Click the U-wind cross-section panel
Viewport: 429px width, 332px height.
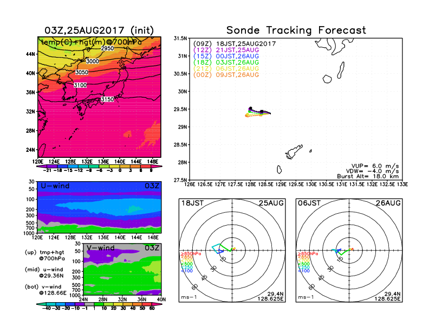[x=99, y=207]
